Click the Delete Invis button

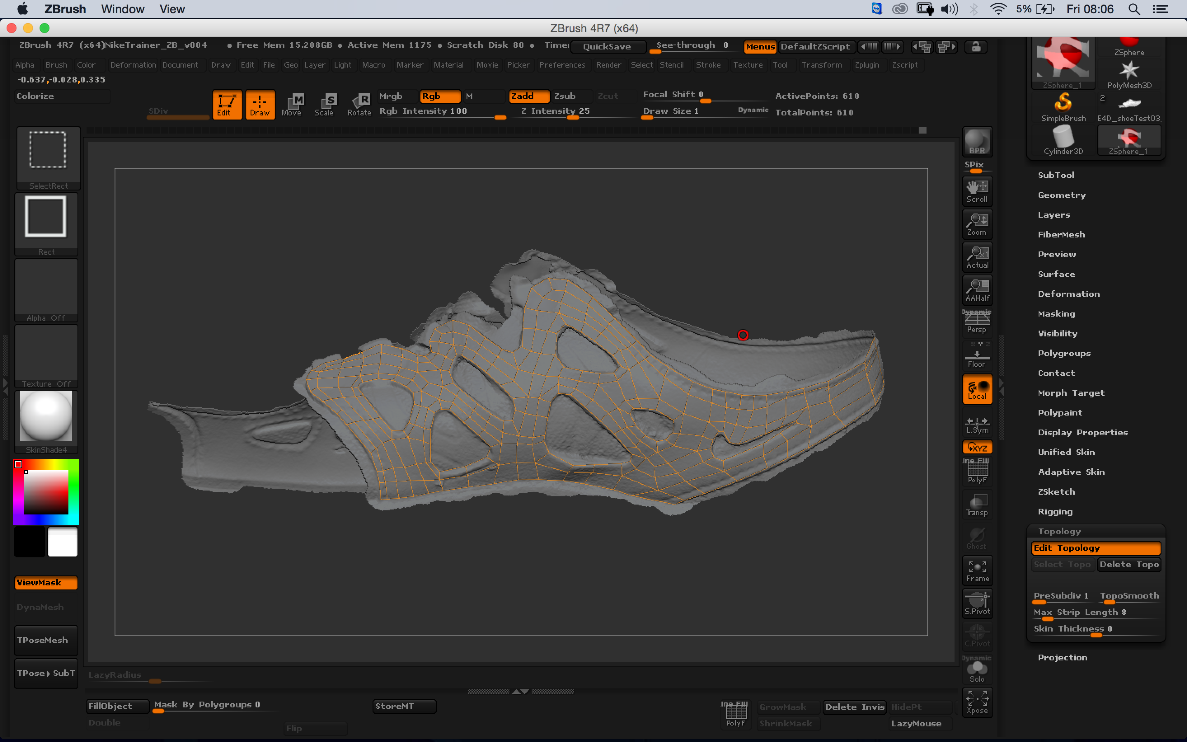854,707
